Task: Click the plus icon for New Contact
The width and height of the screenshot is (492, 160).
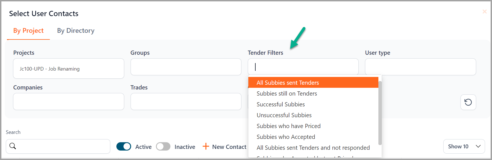Action: click(x=206, y=146)
